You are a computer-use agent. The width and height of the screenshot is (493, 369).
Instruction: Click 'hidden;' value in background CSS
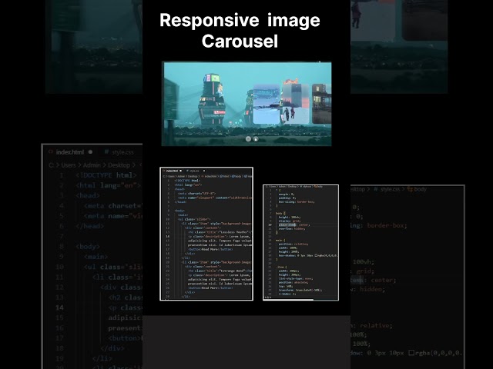[x=372, y=289]
